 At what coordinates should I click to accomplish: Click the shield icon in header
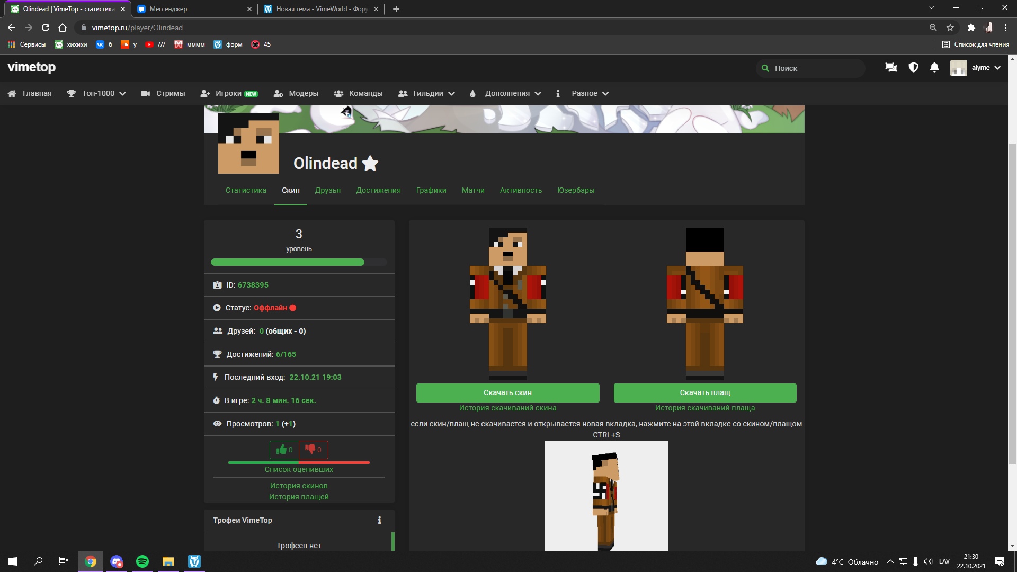(x=913, y=68)
